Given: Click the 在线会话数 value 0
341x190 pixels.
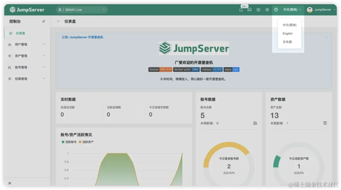Looking at the screenshot, I should [62, 115].
